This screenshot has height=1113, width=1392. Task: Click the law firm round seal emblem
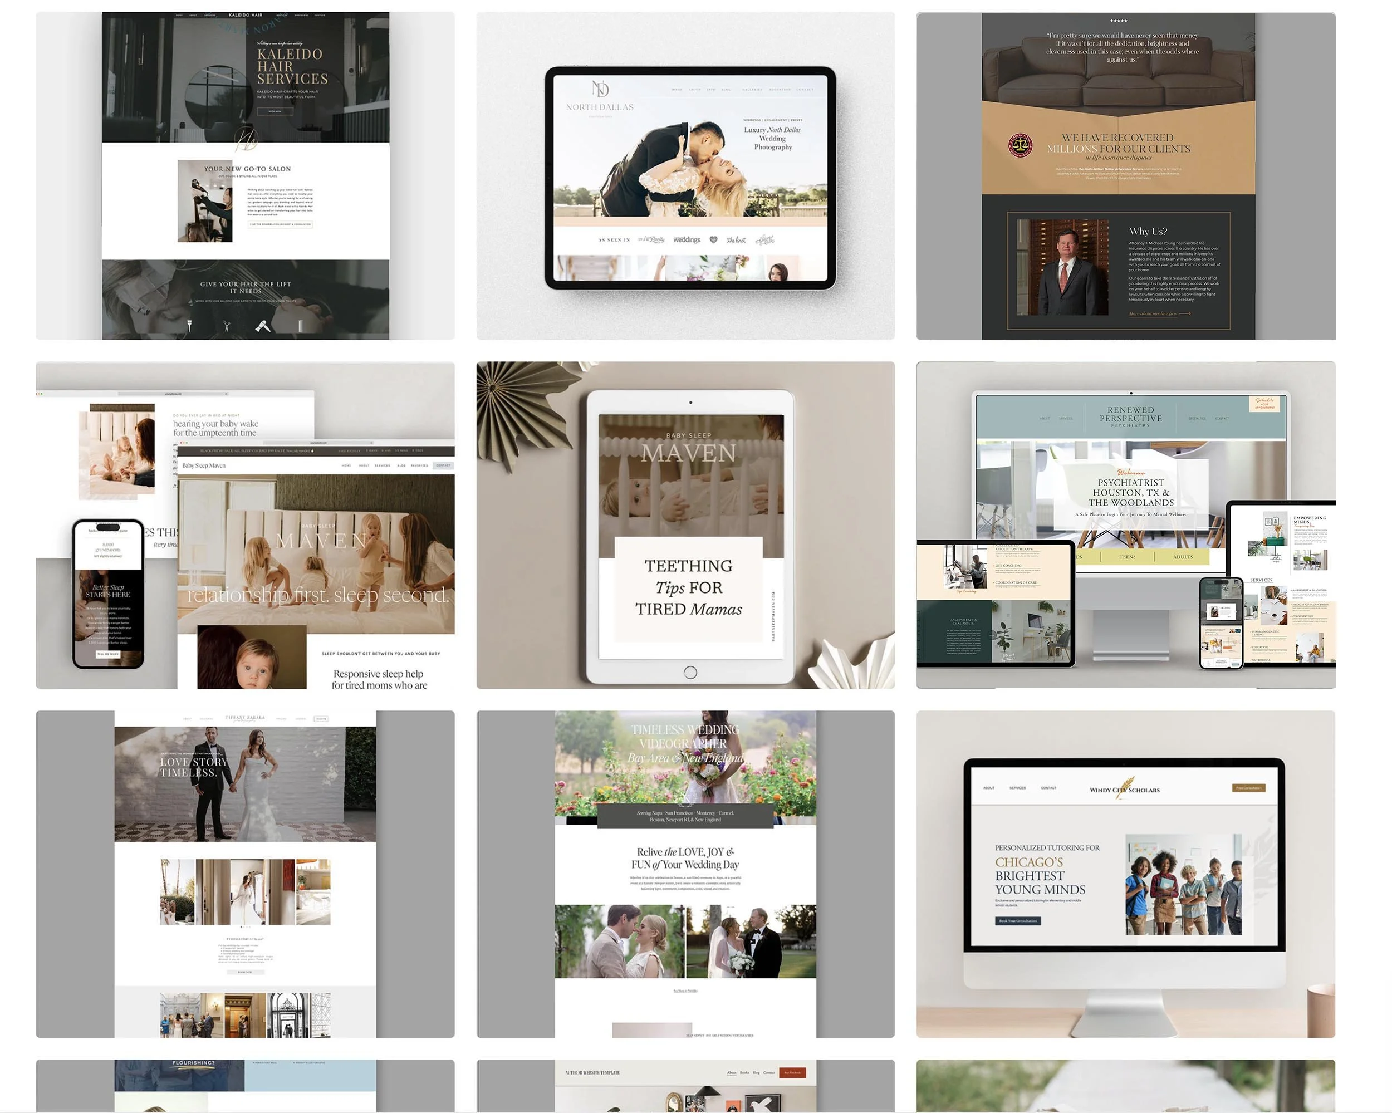pos(1020,145)
